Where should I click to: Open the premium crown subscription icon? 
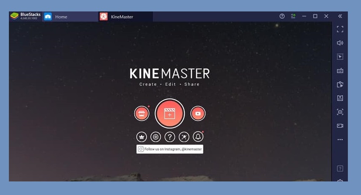pyautogui.click(x=142, y=137)
